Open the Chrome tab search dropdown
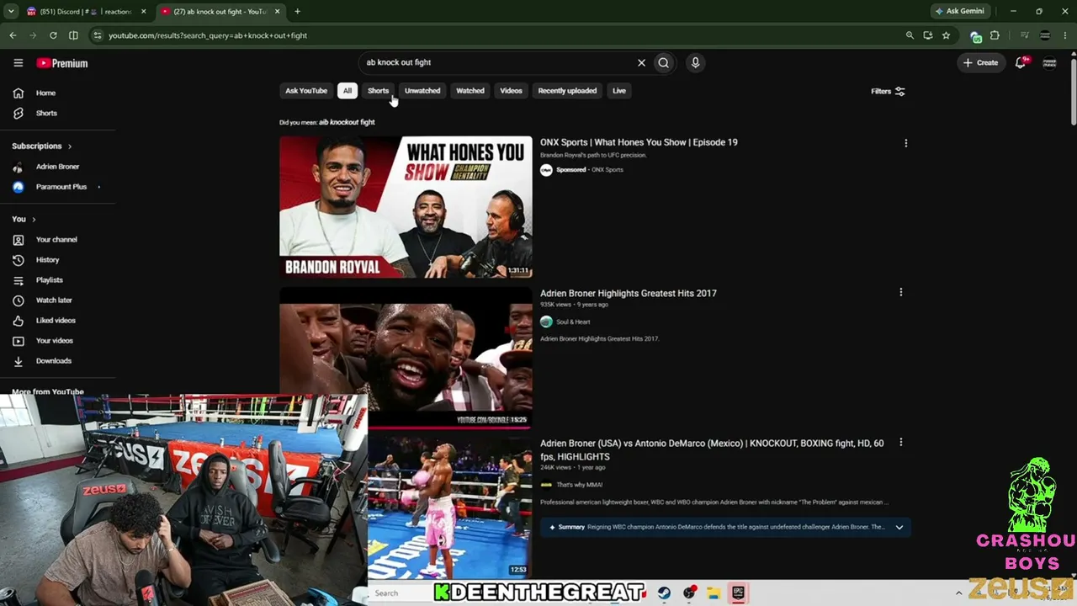Image resolution: width=1077 pixels, height=606 pixels. pos(11,12)
